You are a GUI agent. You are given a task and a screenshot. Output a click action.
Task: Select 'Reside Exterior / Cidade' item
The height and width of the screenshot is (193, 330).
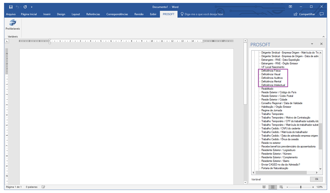[x=274, y=99]
